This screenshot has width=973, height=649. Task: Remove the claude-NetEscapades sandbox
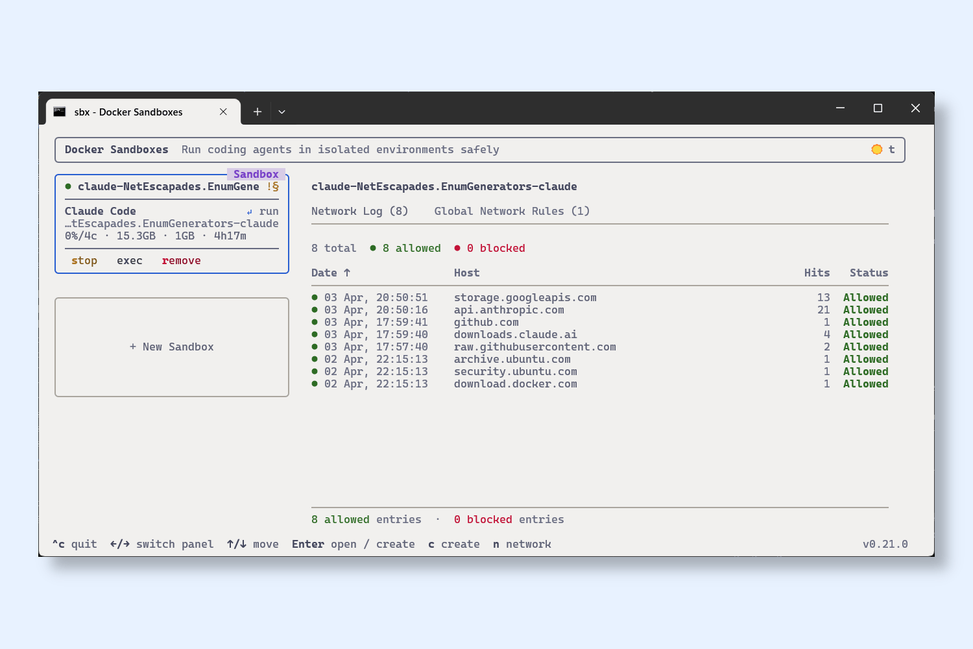(181, 260)
